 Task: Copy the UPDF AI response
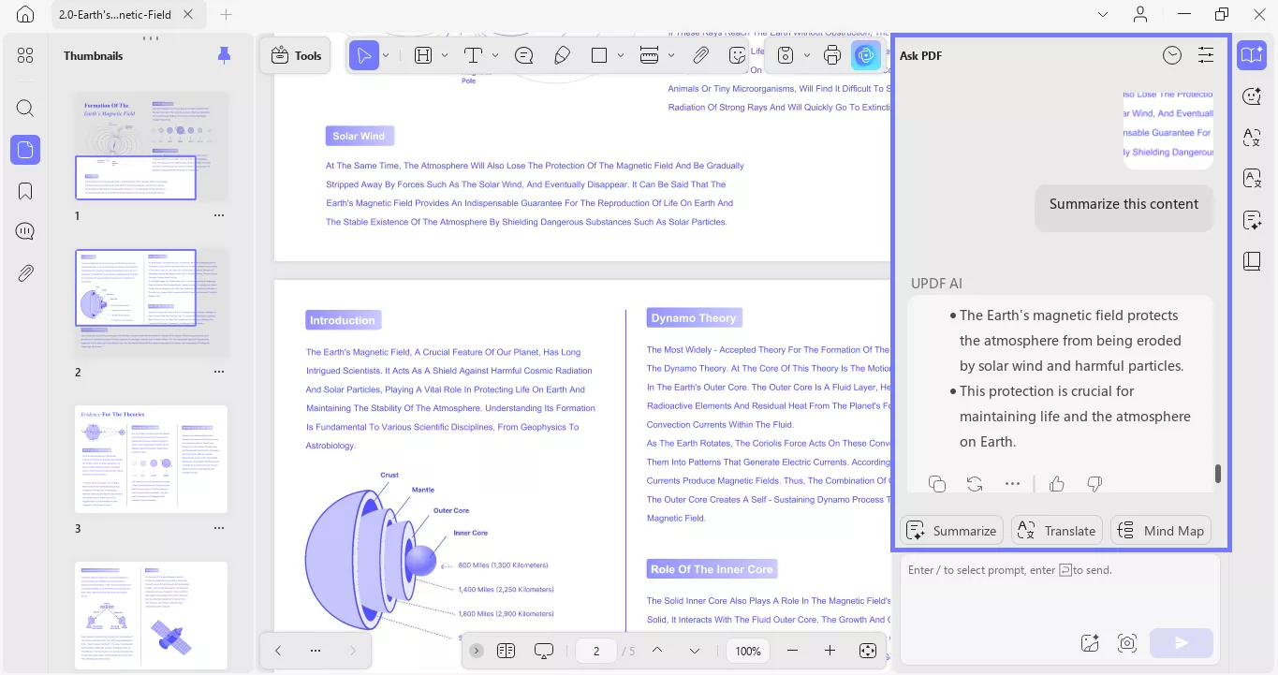coord(937,484)
